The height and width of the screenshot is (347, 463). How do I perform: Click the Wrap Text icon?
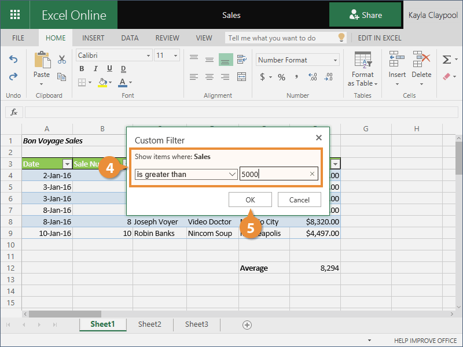(x=241, y=60)
